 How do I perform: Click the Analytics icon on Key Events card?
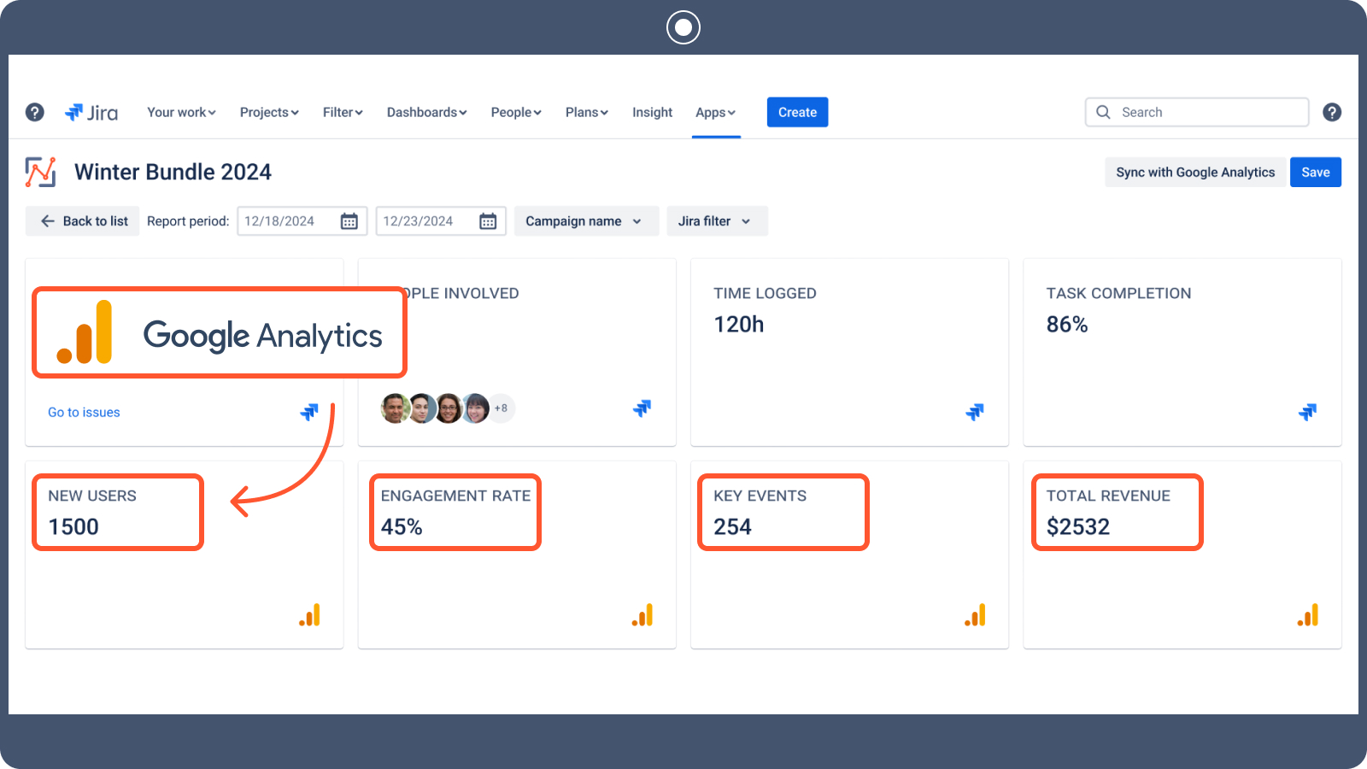tap(975, 615)
